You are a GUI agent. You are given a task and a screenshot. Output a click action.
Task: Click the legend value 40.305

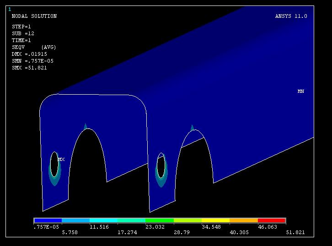pos(239,232)
